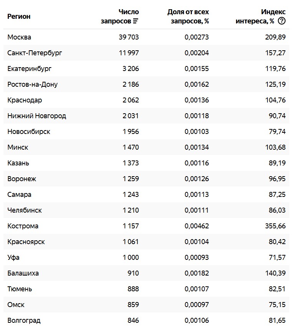Click the Нижний Новгород region name
The width and height of the screenshot is (294, 327).
pyautogui.click(x=37, y=116)
